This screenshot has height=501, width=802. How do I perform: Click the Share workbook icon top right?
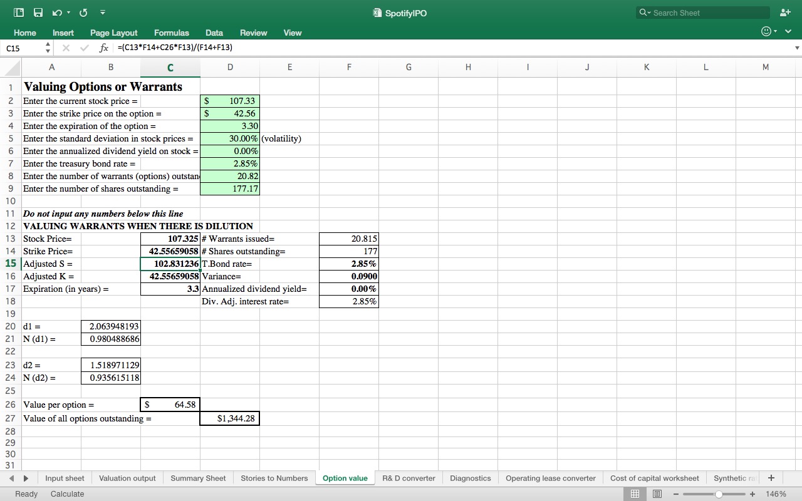point(785,12)
